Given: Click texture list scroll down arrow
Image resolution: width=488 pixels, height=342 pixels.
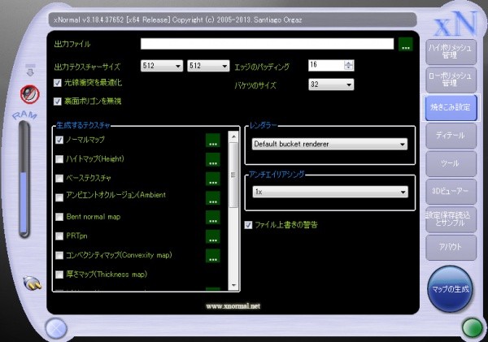Looking at the screenshot, I should point(233,285).
